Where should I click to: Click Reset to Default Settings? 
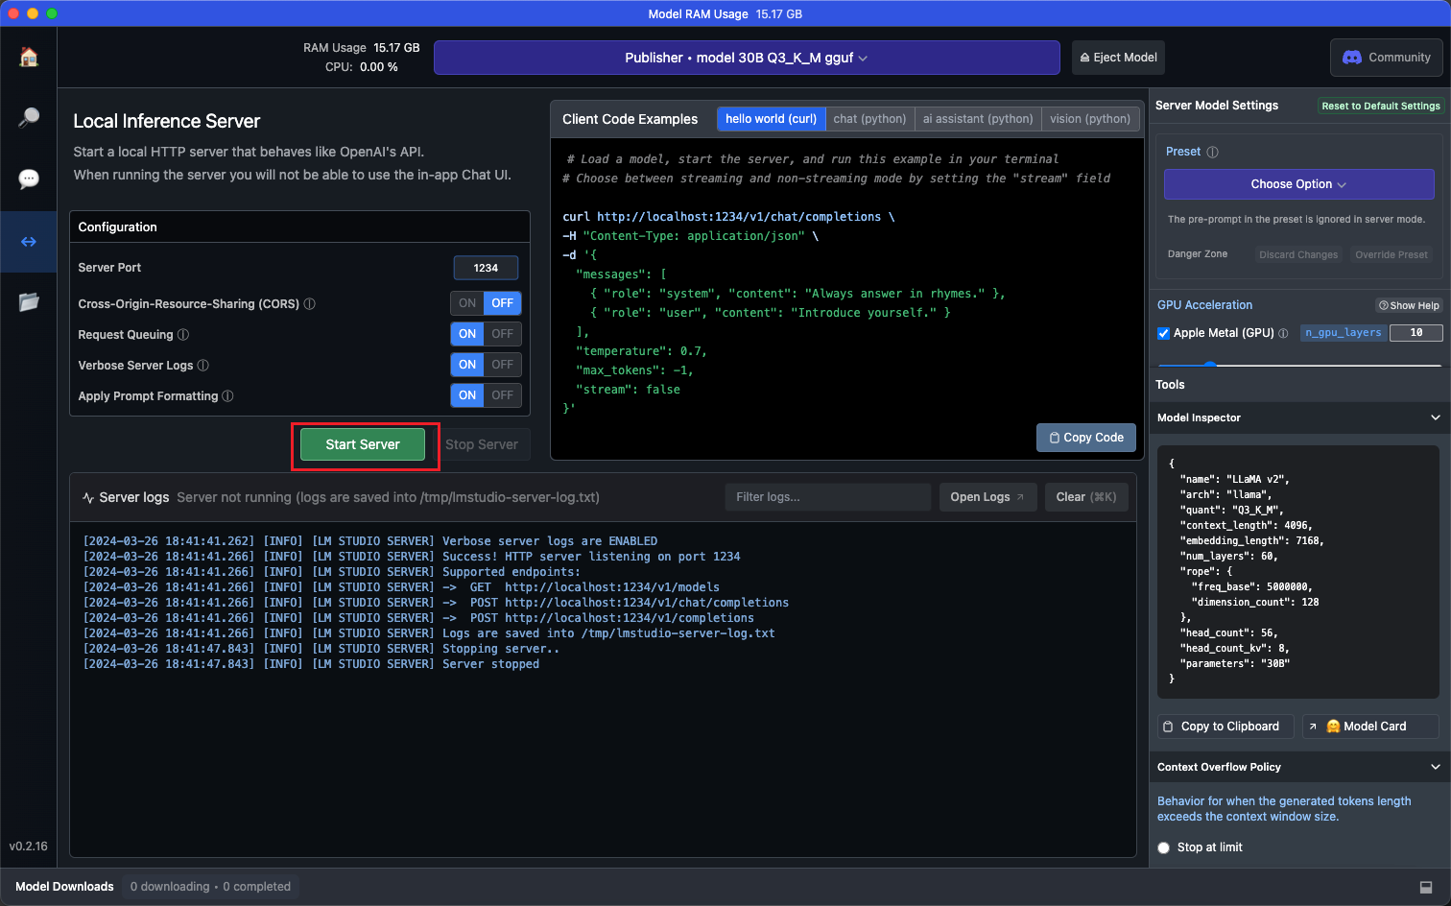coord(1381,106)
